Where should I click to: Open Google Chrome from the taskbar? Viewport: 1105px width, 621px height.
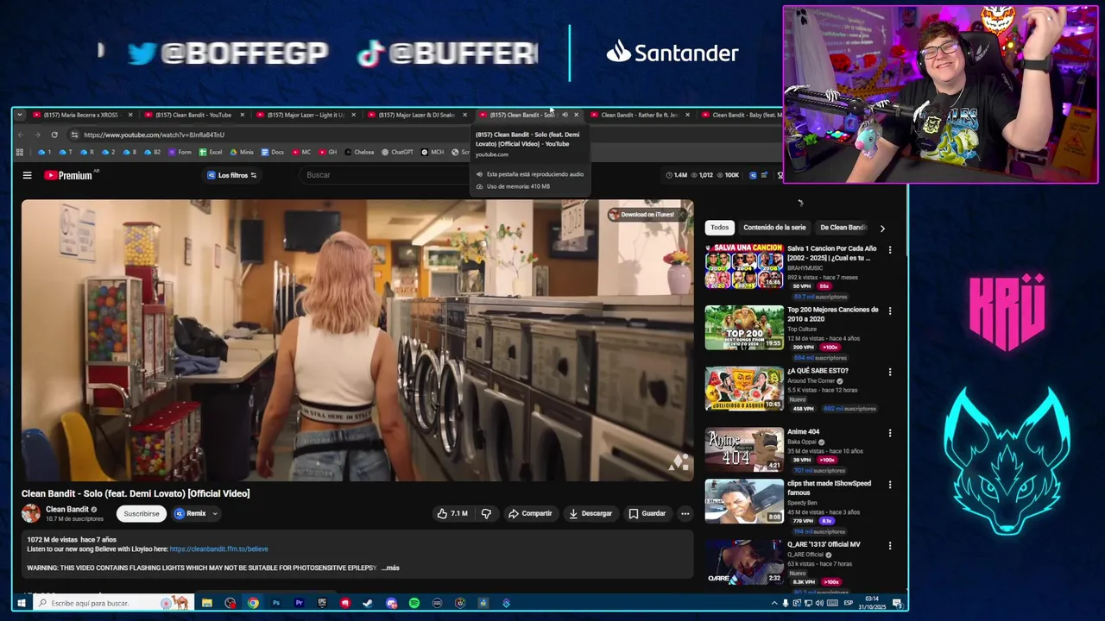(253, 603)
